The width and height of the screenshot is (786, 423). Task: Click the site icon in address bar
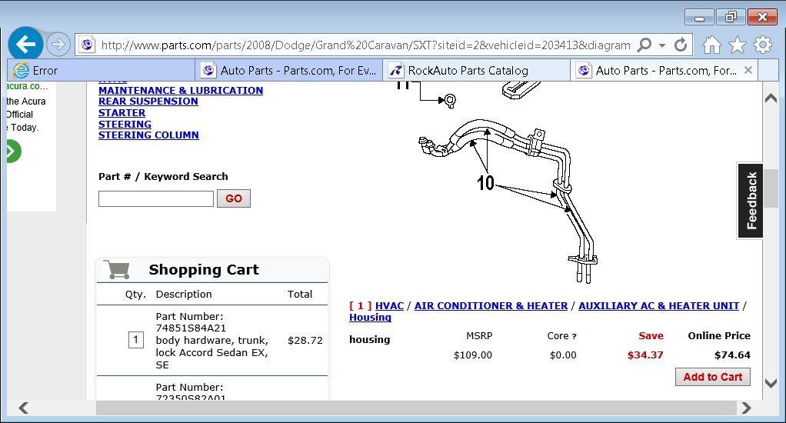[87, 45]
